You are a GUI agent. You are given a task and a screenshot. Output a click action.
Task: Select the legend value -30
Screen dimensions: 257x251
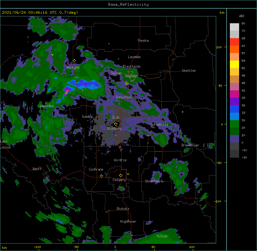pos(244,158)
